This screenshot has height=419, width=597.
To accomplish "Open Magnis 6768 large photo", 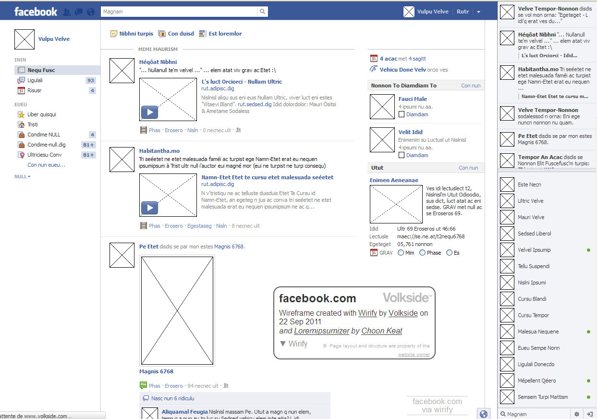I will 177,311.
